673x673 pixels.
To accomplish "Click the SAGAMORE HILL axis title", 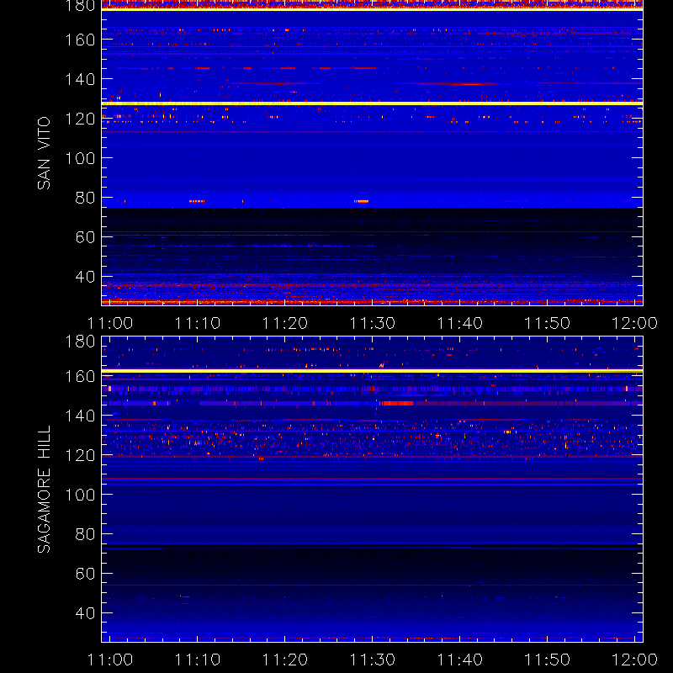I will pos(44,489).
